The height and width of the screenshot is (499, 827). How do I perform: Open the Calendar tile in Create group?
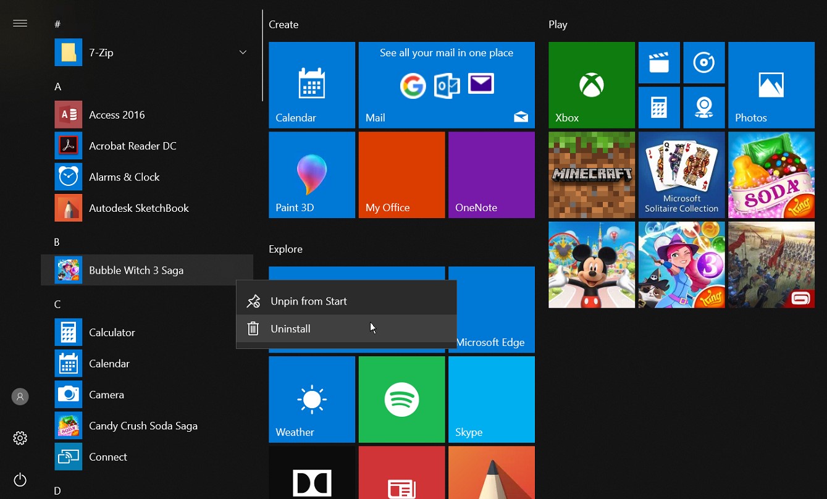312,85
